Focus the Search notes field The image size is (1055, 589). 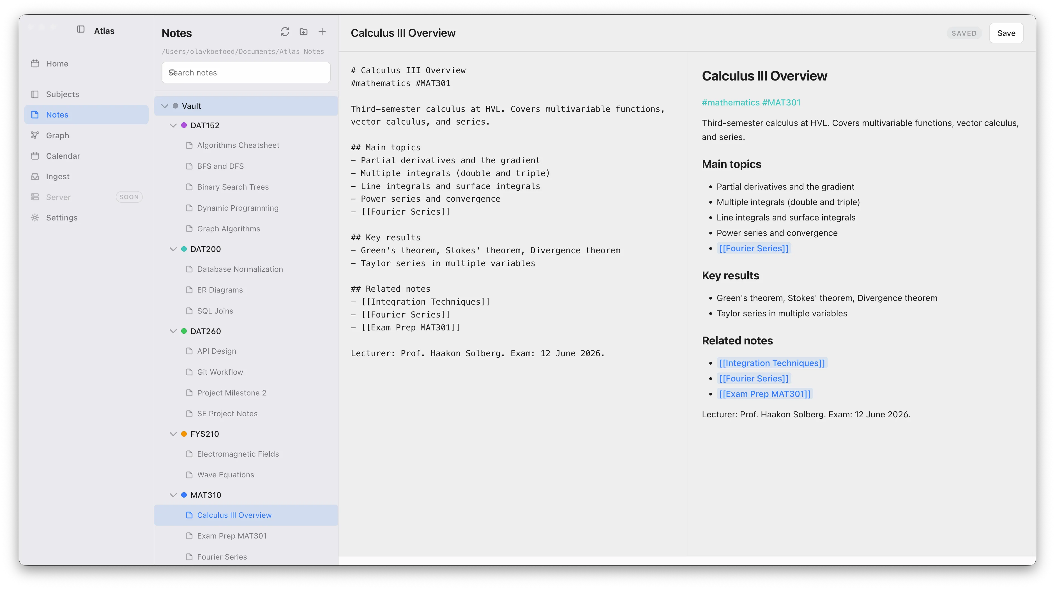pyautogui.click(x=246, y=72)
